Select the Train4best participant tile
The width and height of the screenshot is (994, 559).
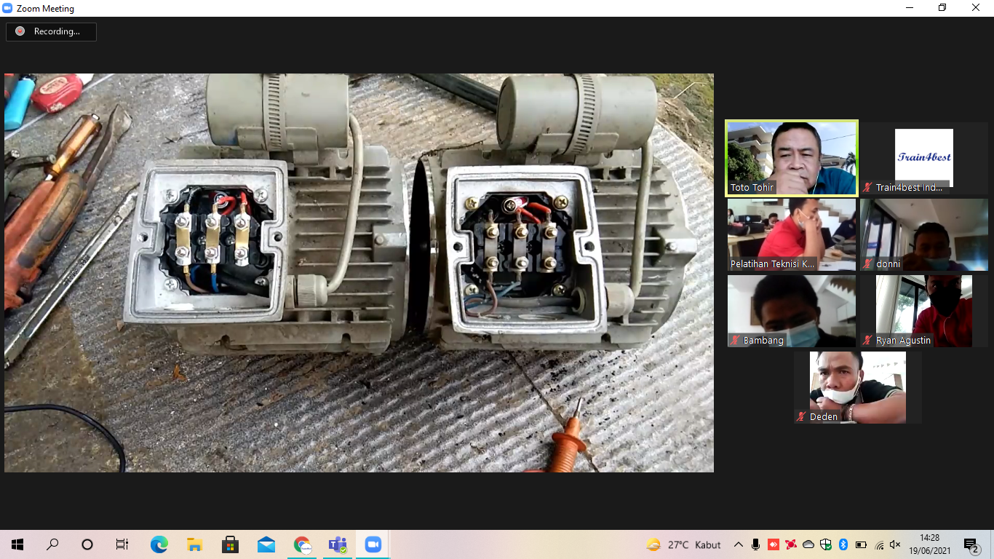pos(923,158)
